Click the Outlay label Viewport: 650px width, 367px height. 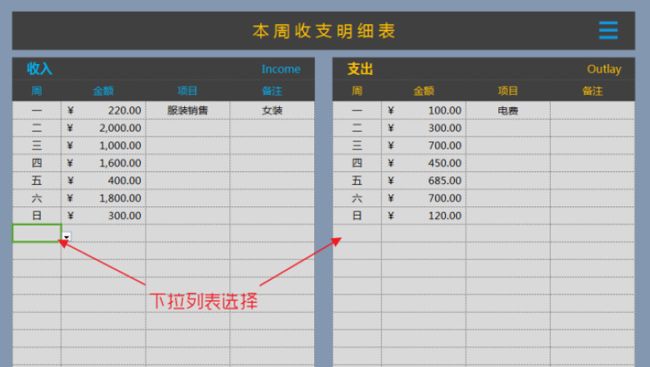[x=604, y=69]
